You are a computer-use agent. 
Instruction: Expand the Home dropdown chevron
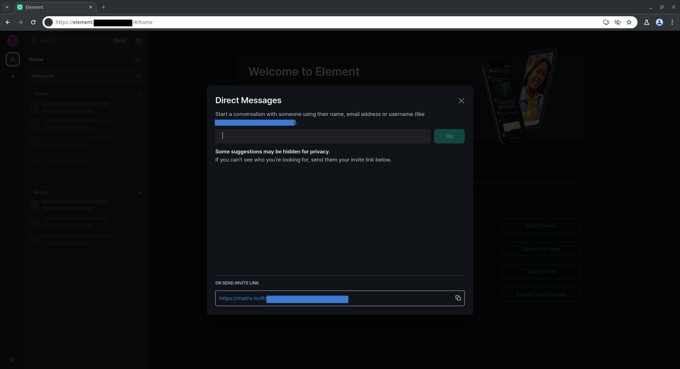(48, 60)
